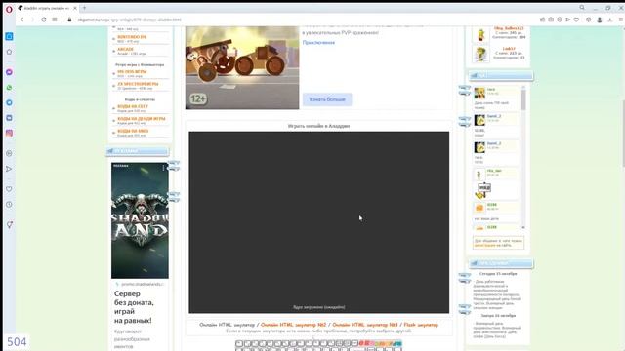Viewport: 625px width, 351px height.
Task: Click the site security lock icon
Action: point(69,19)
